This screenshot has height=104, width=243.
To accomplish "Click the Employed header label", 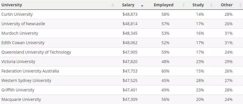I will (x=164, y=5).
